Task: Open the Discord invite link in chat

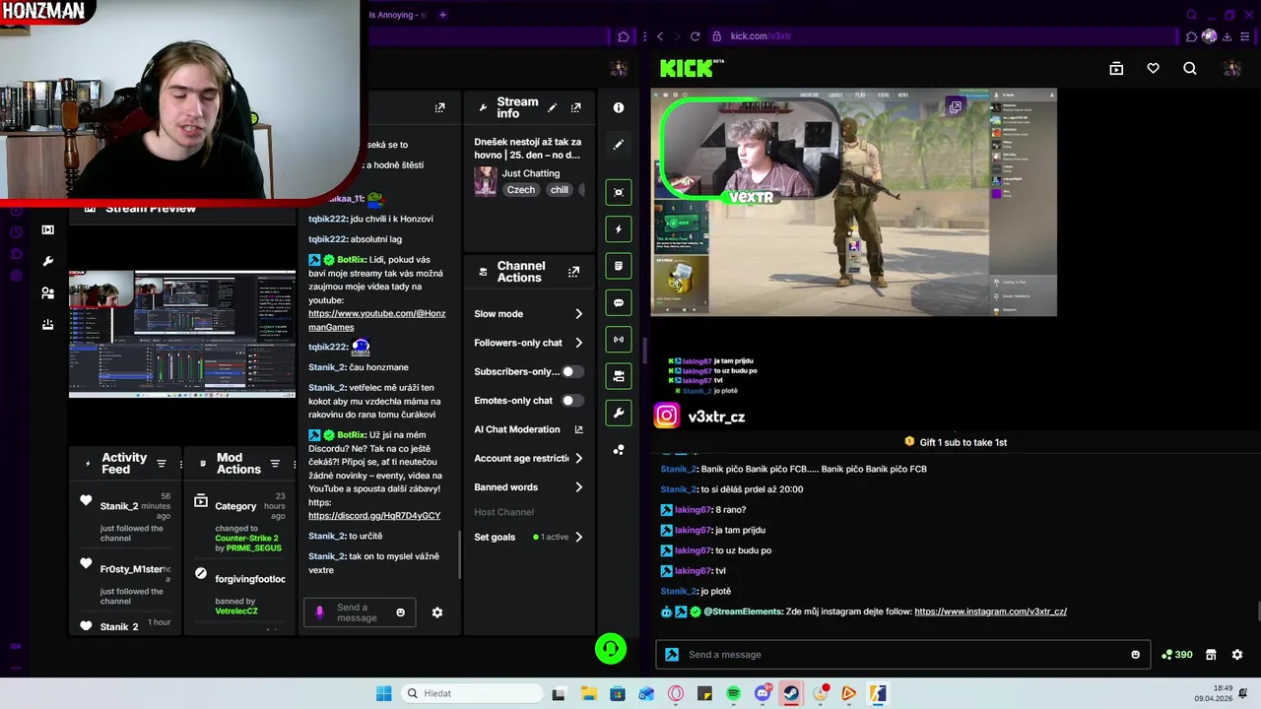Action: [x=374, y=515]
